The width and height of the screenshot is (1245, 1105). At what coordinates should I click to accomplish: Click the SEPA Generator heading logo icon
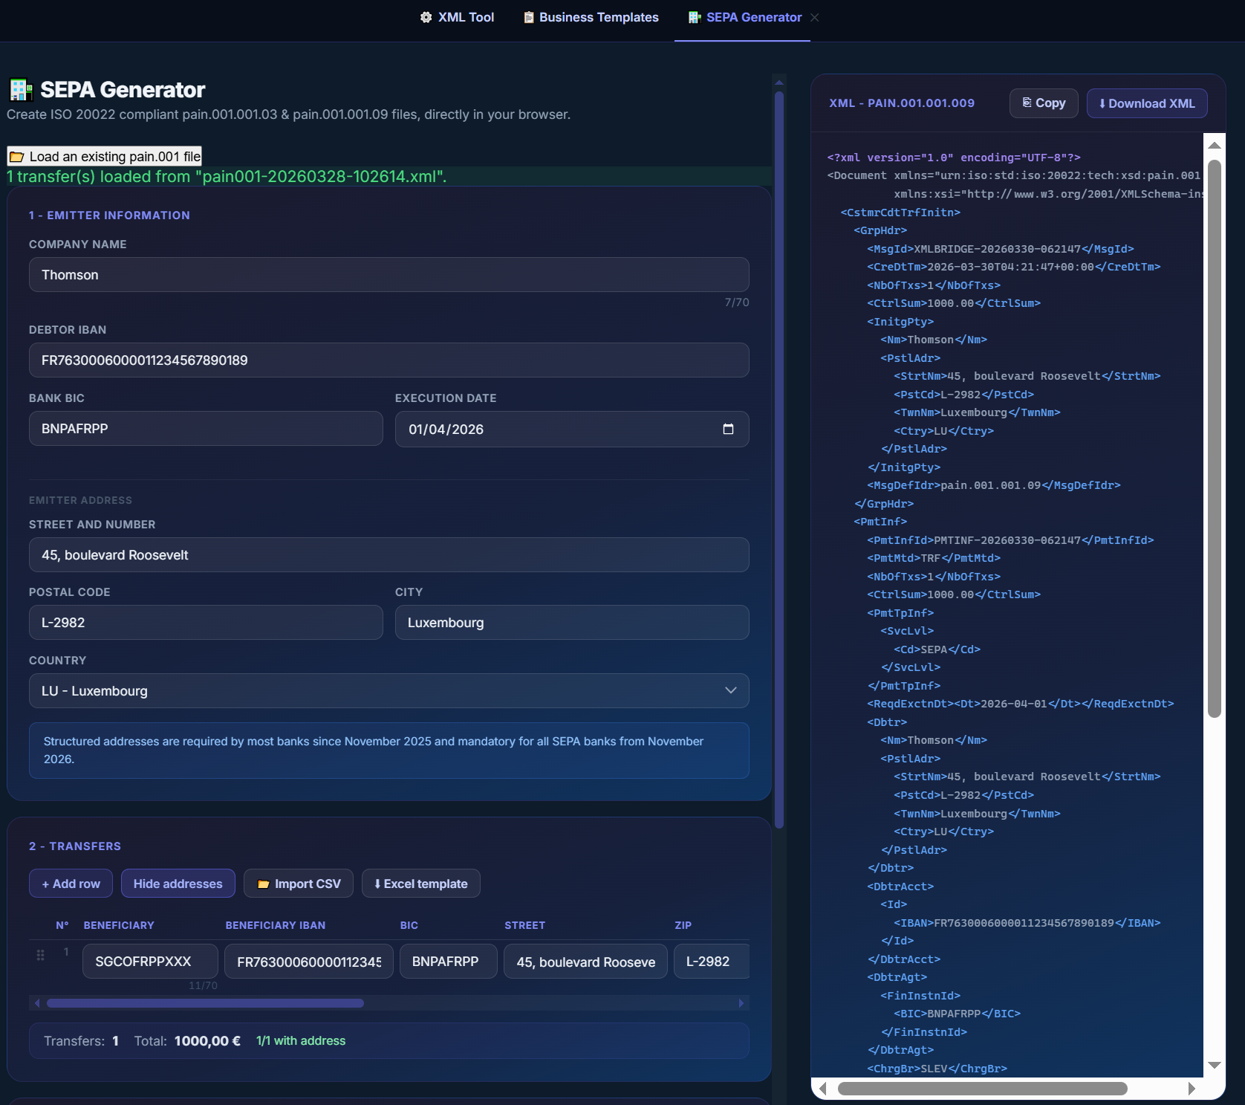[x=21, y=90]
